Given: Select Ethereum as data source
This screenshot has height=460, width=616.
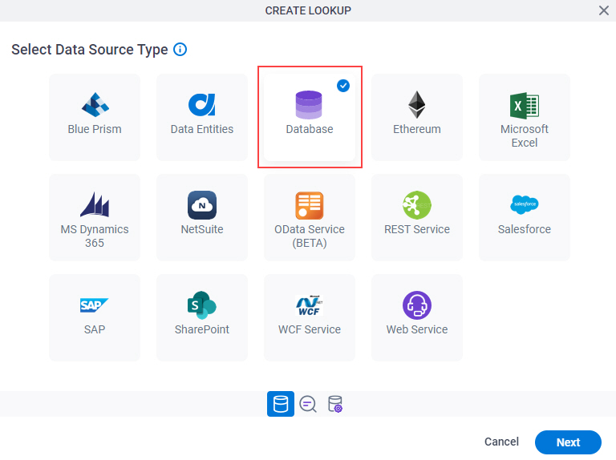Looking at the screenshot, I should click(417, 117).
